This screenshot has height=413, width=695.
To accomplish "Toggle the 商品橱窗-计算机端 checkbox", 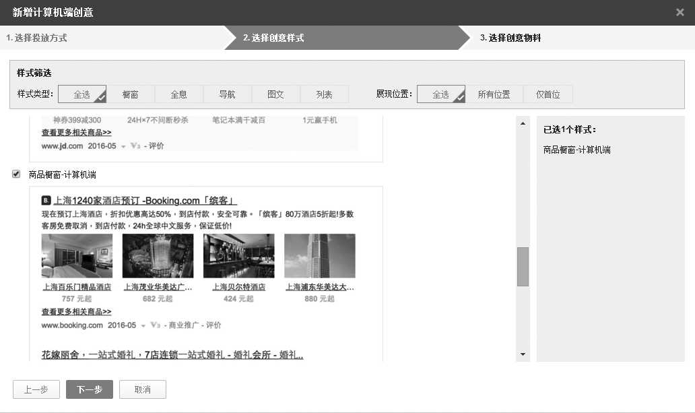I will click(16, 174).
